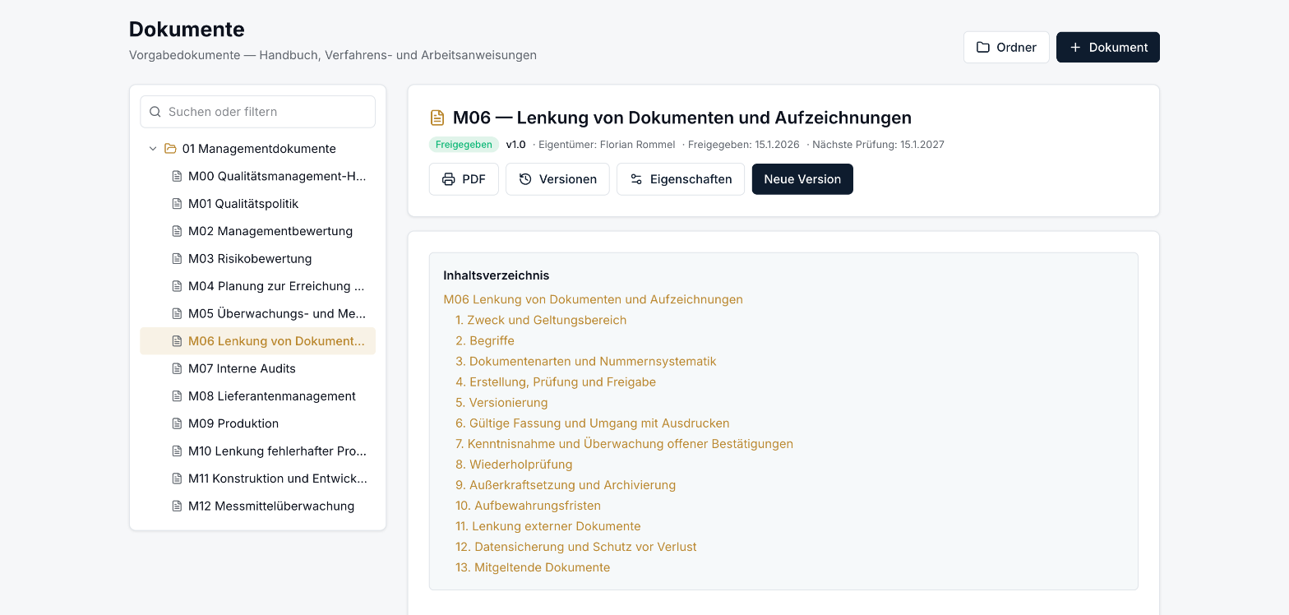Jump to 11. Lenkung externer Dokumente
Viewport: 1289px width, 615px height.
click(x=548, y=526)
